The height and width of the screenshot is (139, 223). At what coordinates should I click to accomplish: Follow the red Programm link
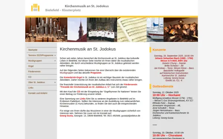pyautogui.click(x=96, y=73)
